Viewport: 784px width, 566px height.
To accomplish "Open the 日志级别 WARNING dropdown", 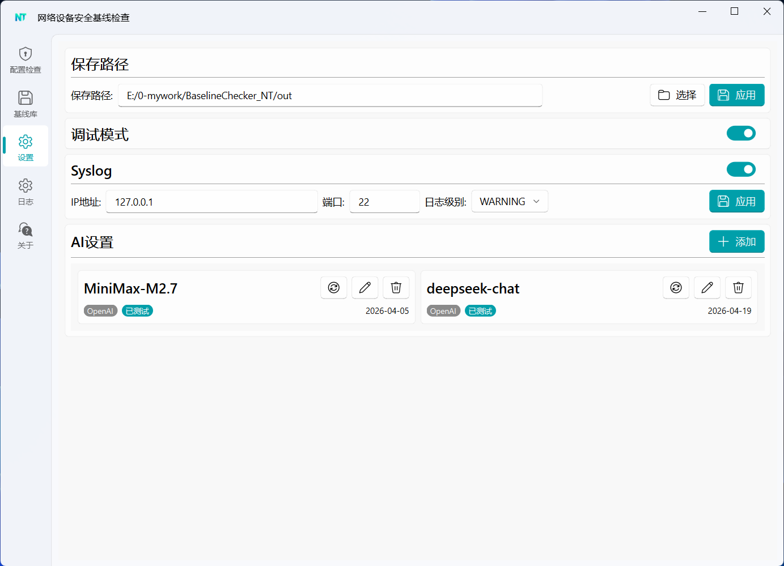I will click(510, 201).
